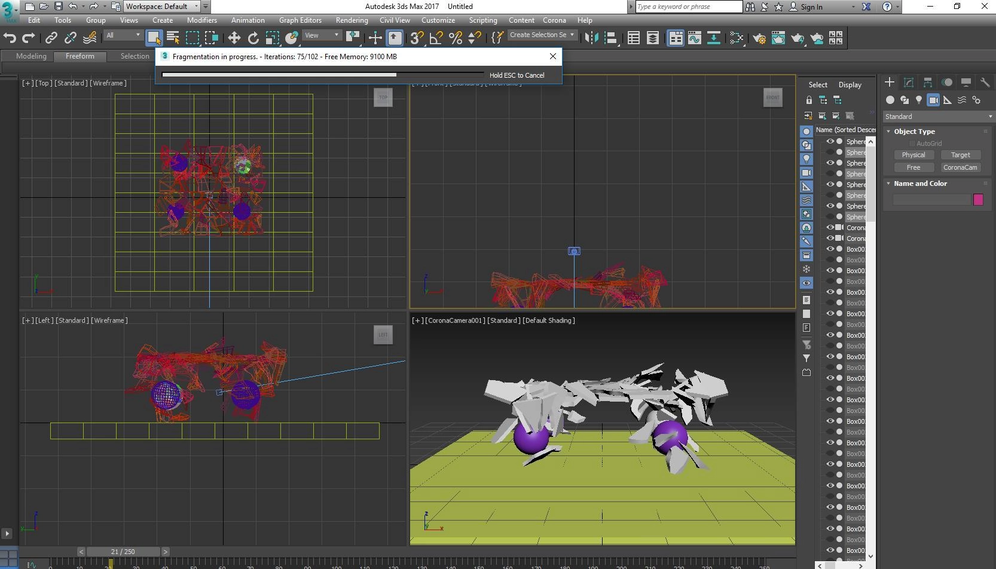
Task: Open the pink object color swatch
Action: [978, 200]
